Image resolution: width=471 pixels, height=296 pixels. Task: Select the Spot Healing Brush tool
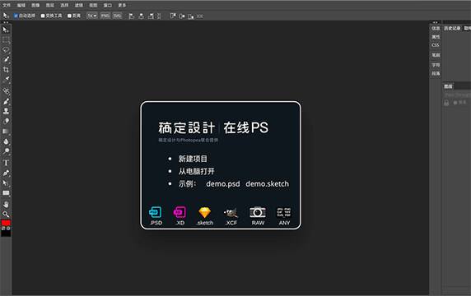6,91
